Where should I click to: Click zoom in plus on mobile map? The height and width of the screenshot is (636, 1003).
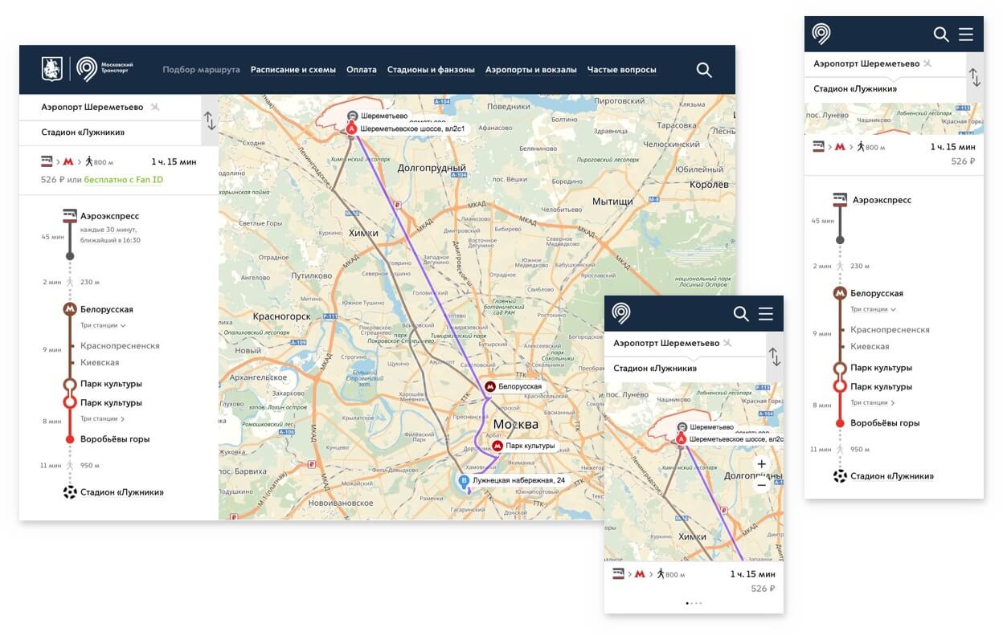761,464
